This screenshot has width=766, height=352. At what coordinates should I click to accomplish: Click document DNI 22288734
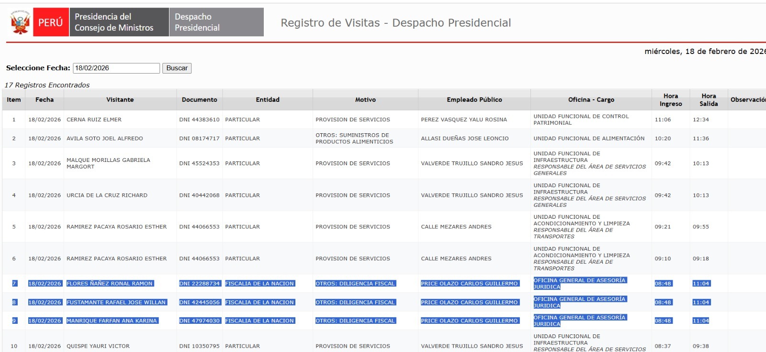200,284
